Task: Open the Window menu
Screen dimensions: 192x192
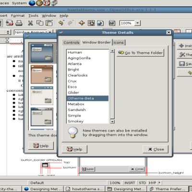Action: pyautogui.click(x=49, y=16)
